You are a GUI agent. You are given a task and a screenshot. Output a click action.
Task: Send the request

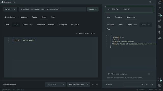click(x=93, y=9)
